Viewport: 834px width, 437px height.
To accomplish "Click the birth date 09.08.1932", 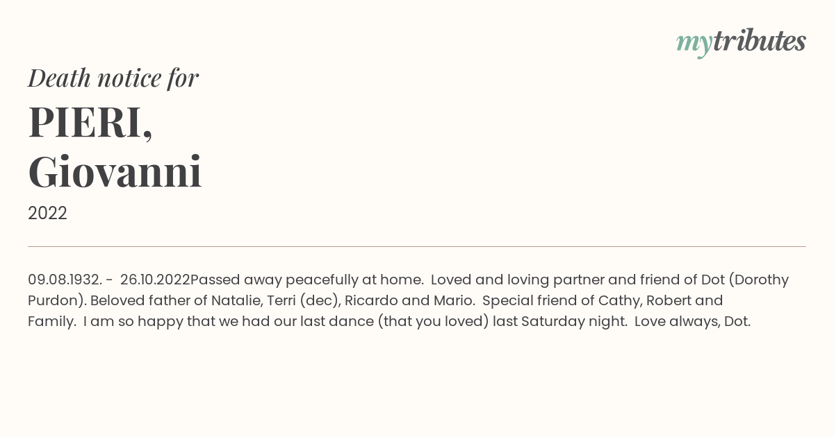I will (x=65, y=280).
